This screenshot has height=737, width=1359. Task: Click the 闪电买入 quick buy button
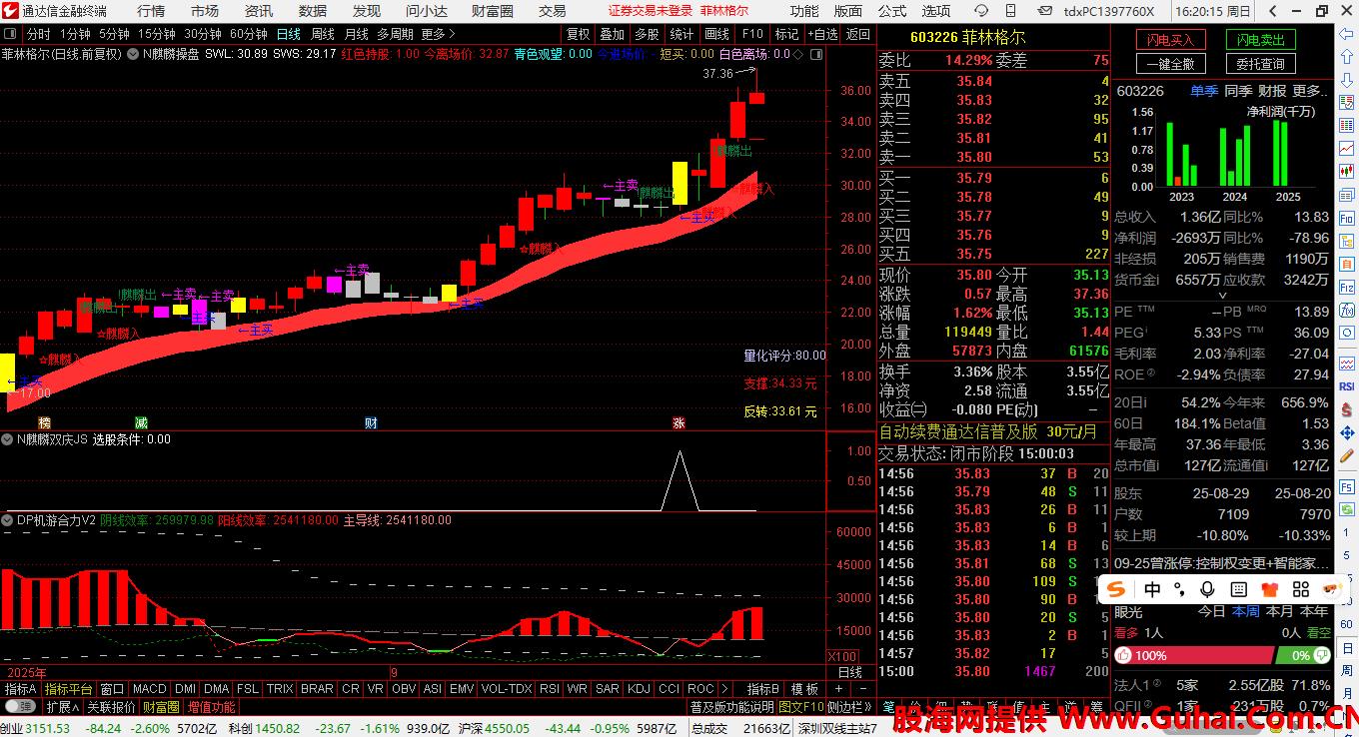coord(1170,40)
